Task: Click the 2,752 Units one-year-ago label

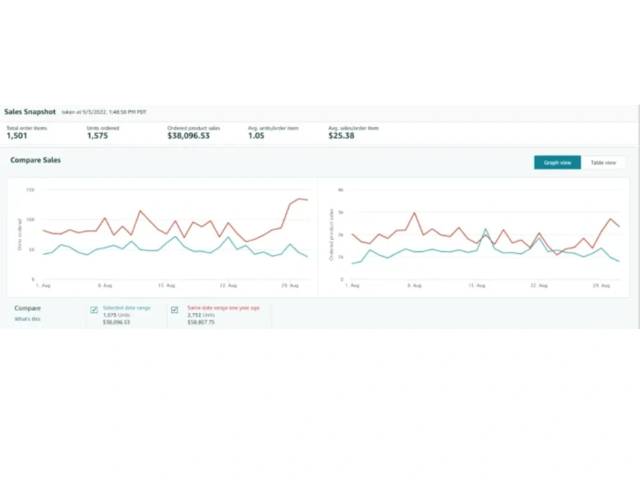Action: [x=201, y=315]
